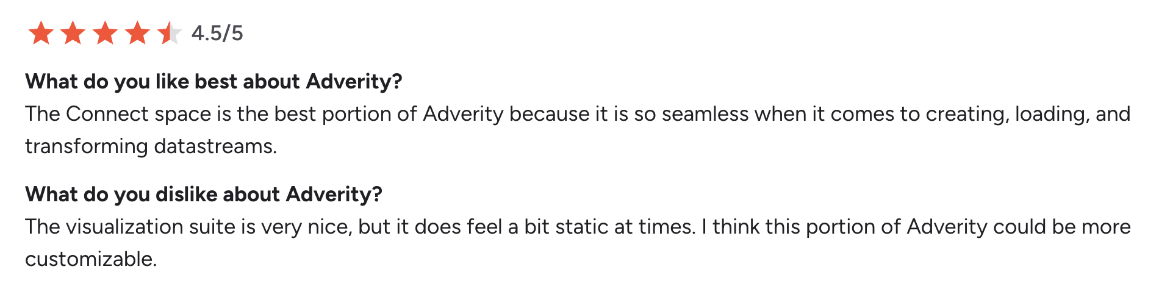Click the first orange rating star

pos(41,33)
